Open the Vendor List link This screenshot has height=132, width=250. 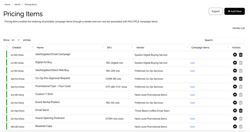[x=238, y=28]
